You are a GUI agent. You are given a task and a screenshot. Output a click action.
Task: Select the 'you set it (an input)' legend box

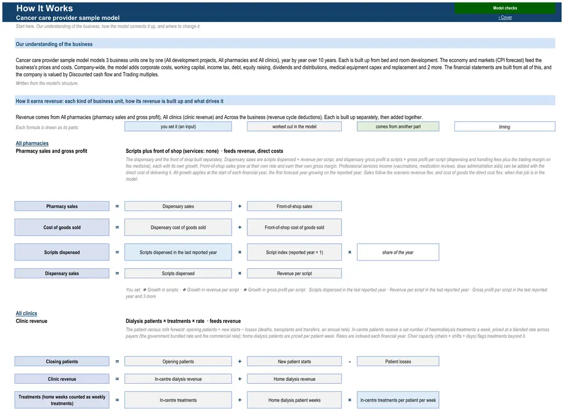point(178,126)
